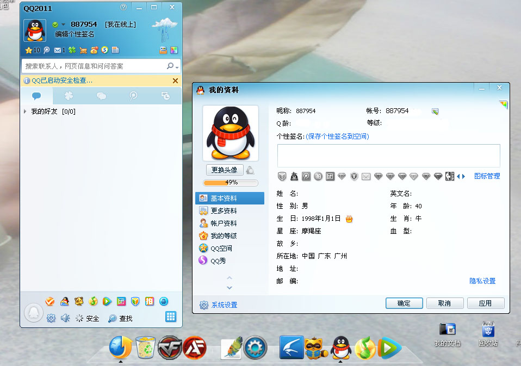Viewport: 521px width, 366px height.
Task: Click the weather rain cloud icon
Action: pos(165,29)
